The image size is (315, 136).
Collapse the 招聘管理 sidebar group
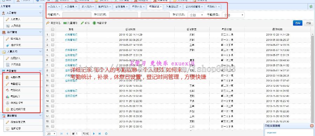pos(40,32)
